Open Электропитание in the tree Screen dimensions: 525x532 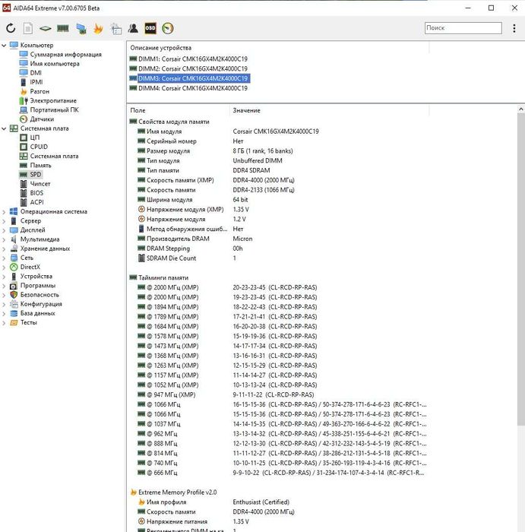point(53,100)
